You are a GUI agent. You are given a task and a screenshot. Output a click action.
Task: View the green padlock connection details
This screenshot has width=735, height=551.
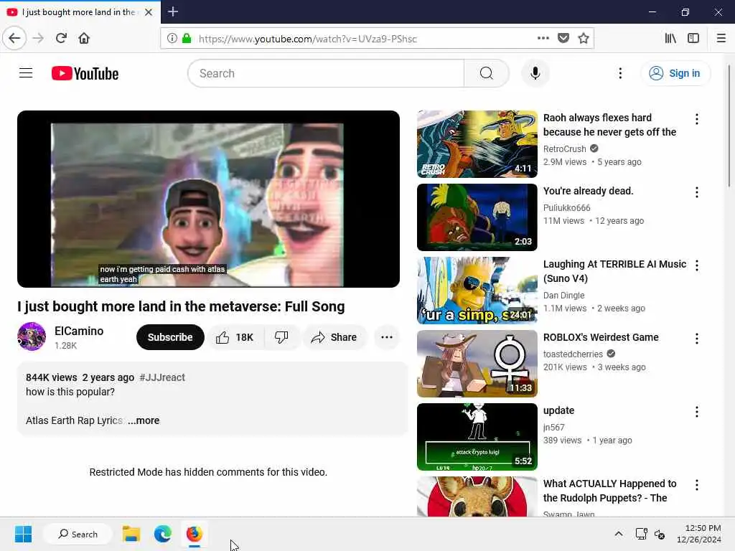pos(187,38)
